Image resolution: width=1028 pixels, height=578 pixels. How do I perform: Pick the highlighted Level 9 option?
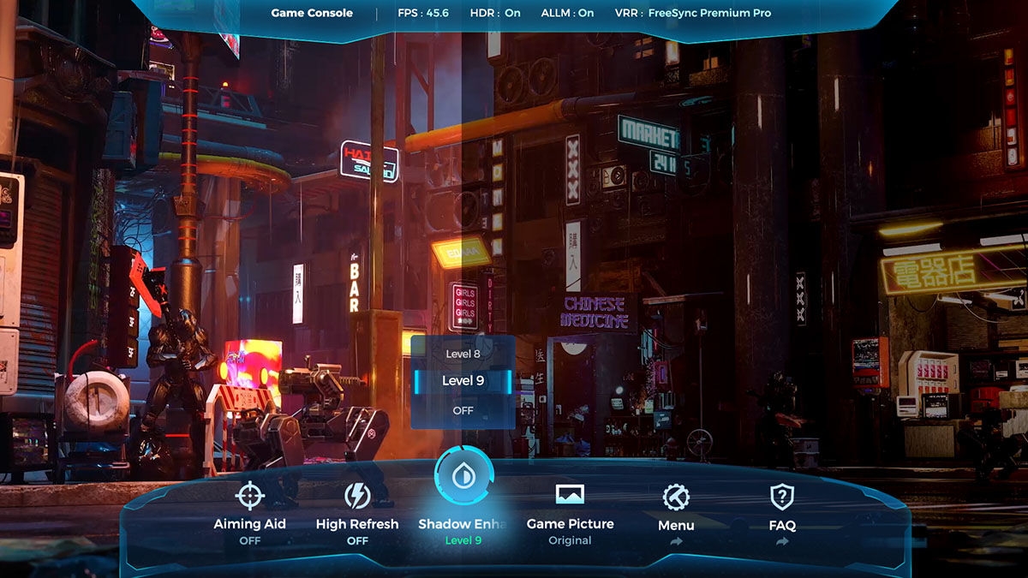(x=463, y=381)
